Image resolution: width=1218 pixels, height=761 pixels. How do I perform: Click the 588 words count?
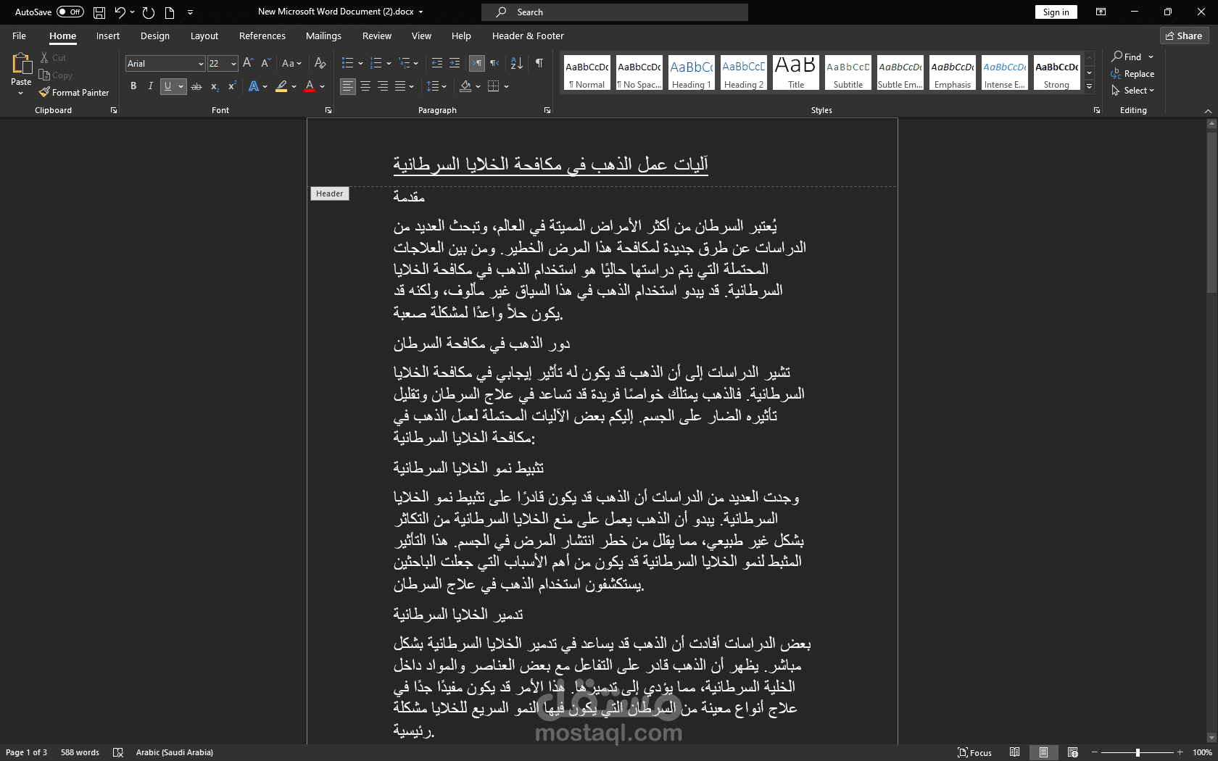pyautogui.click(x=80, y=752)
